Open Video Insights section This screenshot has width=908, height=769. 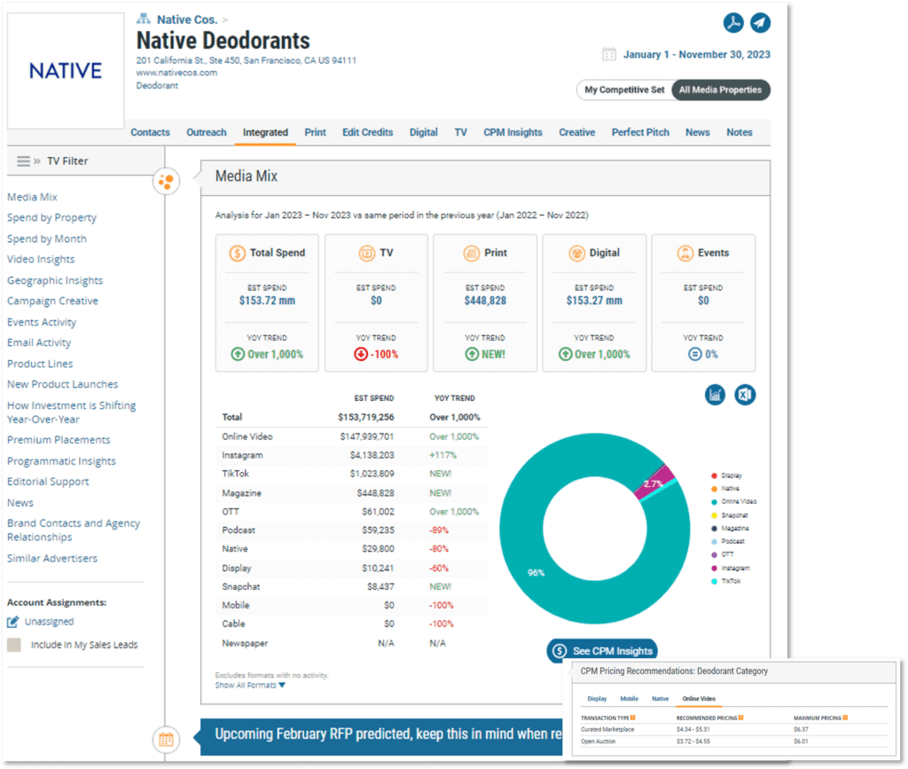tap(41, 259)
